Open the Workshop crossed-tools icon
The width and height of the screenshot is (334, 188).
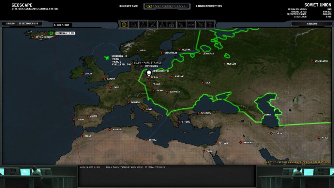(x=153, y=25)
